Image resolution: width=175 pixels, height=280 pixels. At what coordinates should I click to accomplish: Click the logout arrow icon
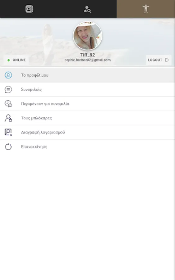(167, 60)
